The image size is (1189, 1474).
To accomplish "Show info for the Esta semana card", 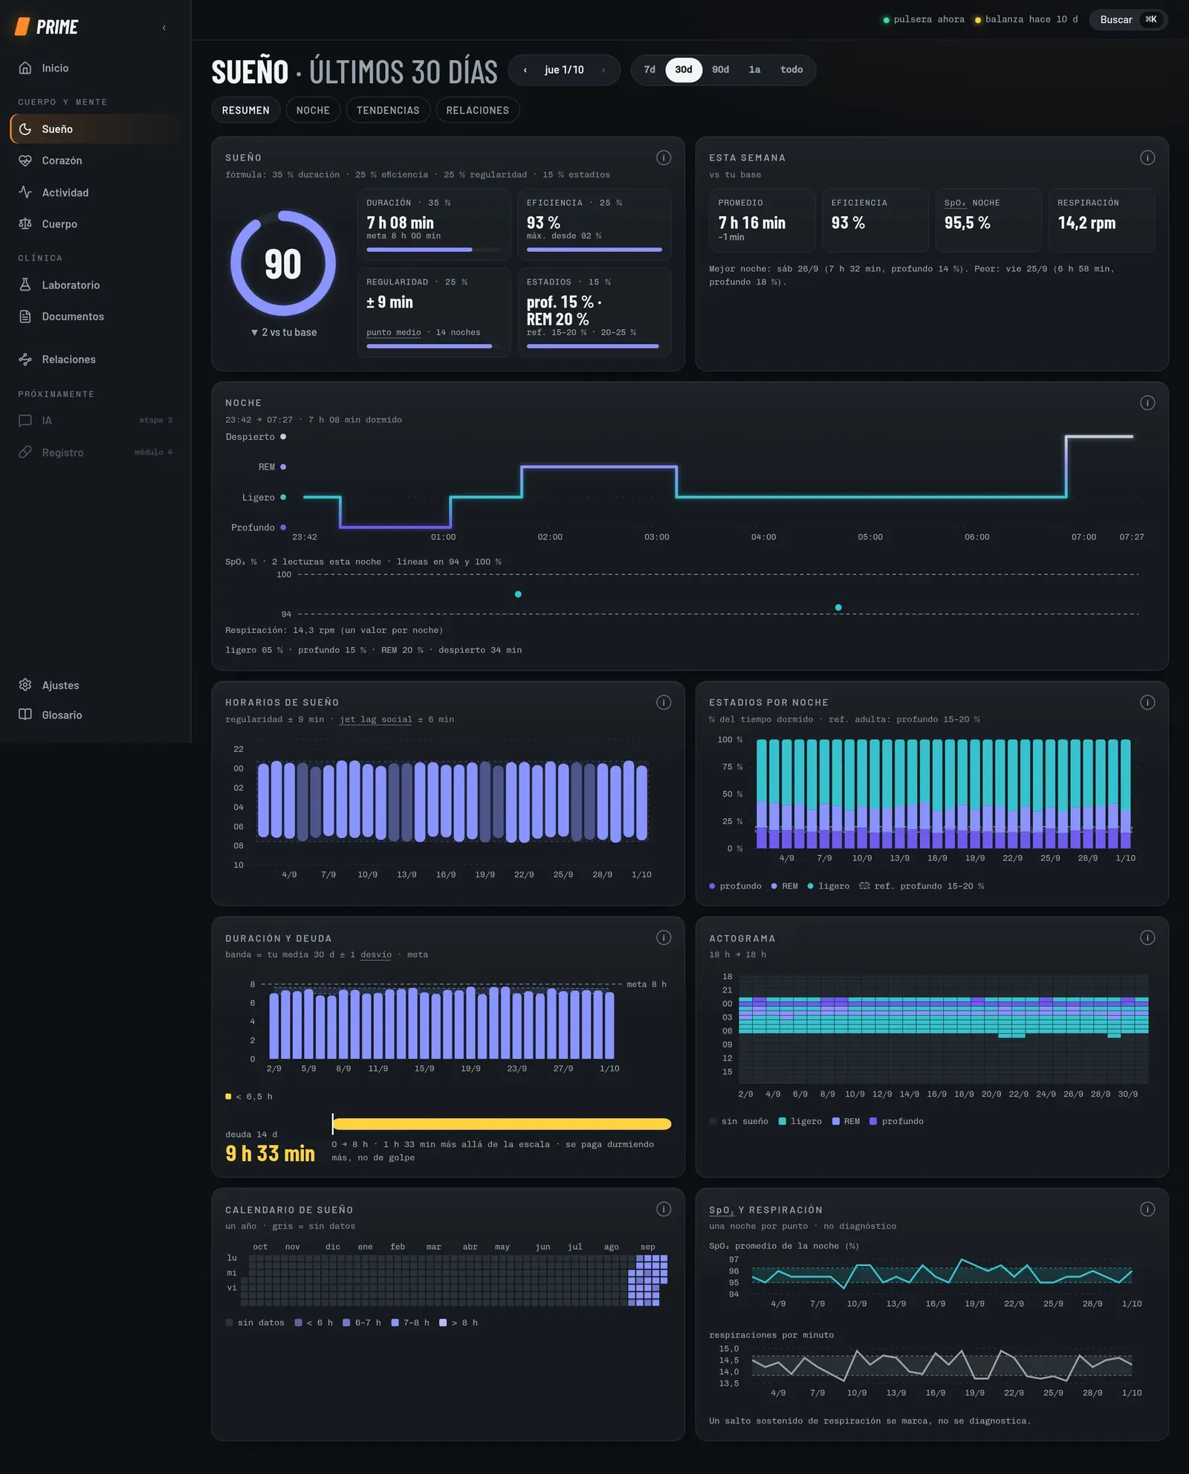I will tap(1147, 158).
